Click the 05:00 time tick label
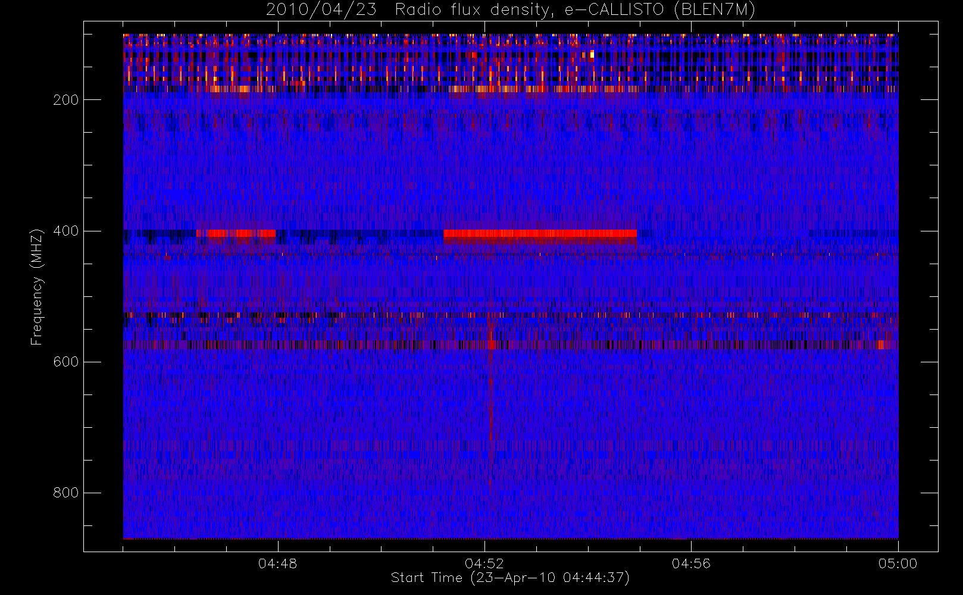Screen dimensions: 963x595 (x=898, y=563)
